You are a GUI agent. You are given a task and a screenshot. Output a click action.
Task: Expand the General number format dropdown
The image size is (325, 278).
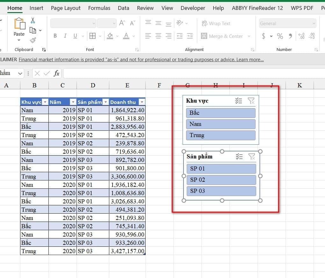pos(314,24)
